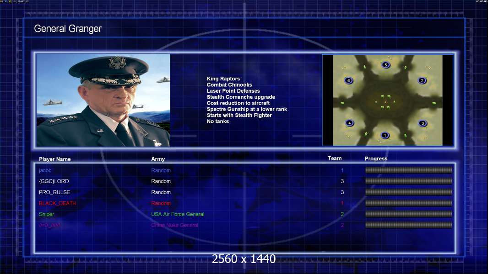Click the BLACK_DEATH row progress bar
Image resolution: width=488 pixels, height=274 pixels.
click(408, 203)
